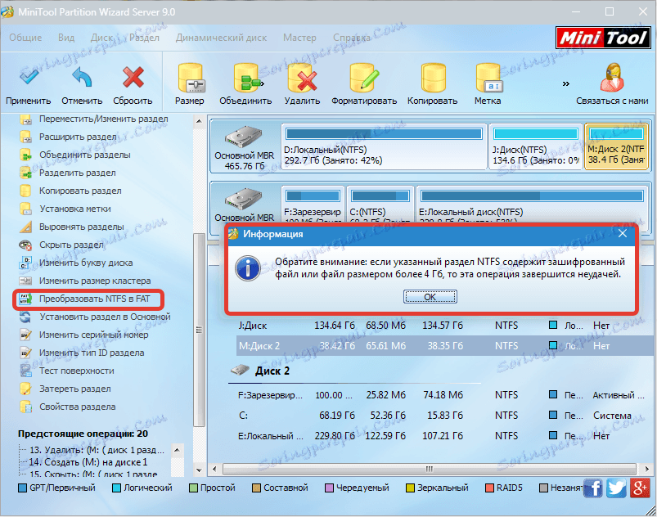Open the Общие menu

point(25,38)
